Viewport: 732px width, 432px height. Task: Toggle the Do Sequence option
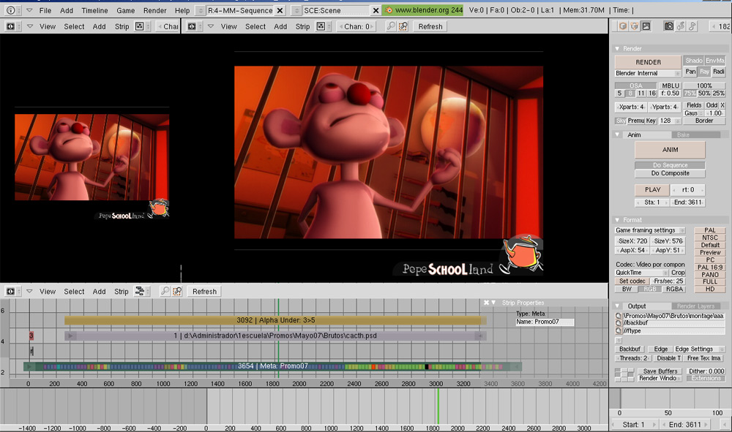pos(670,165)
